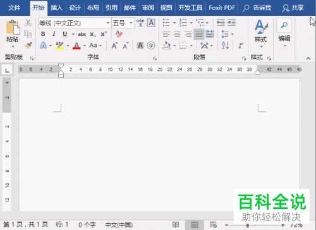
Task: Toggle strikethrough abc formatting
Action: pos(82,34)
